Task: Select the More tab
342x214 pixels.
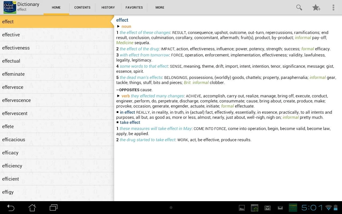Action: point(160,7)
